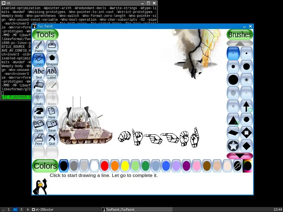Choose the dark gray color
Screen dimensions: 283x212
click(74, 166)
